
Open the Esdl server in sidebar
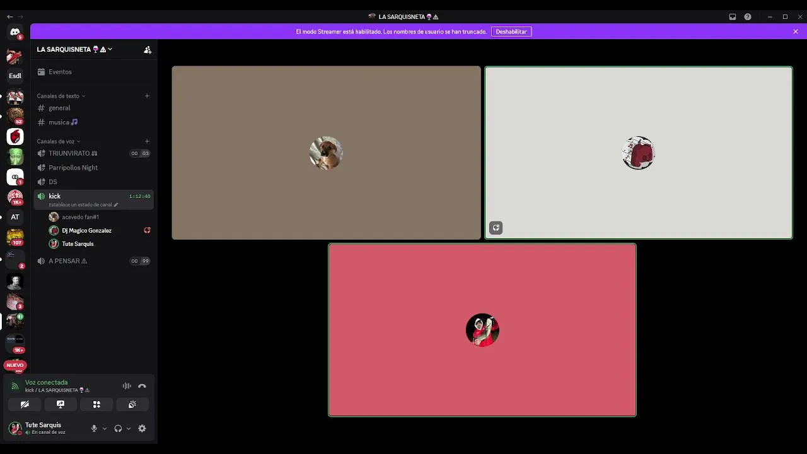coord(15,76)
